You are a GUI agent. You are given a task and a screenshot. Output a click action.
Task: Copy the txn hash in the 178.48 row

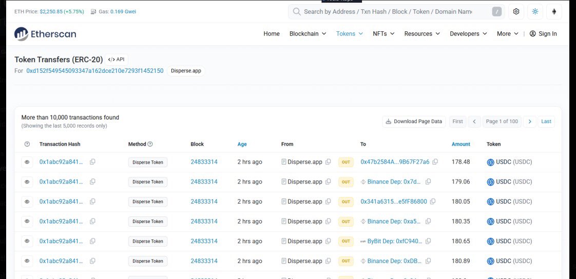point(92,162)
